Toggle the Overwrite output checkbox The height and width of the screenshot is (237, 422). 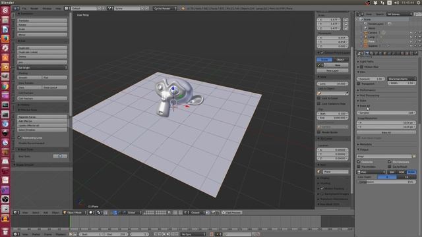pyautogui.click(x=359, y=162)
